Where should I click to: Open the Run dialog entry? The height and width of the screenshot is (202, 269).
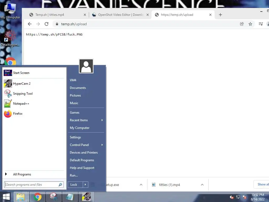[74, 175]
